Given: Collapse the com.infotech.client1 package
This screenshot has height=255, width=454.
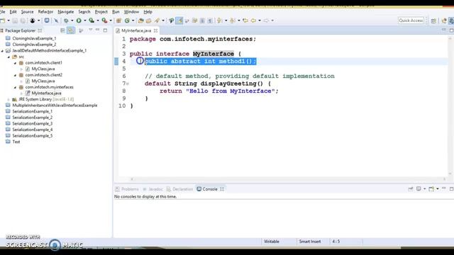Looking at the screenshot, I should [x=15, y=63].
